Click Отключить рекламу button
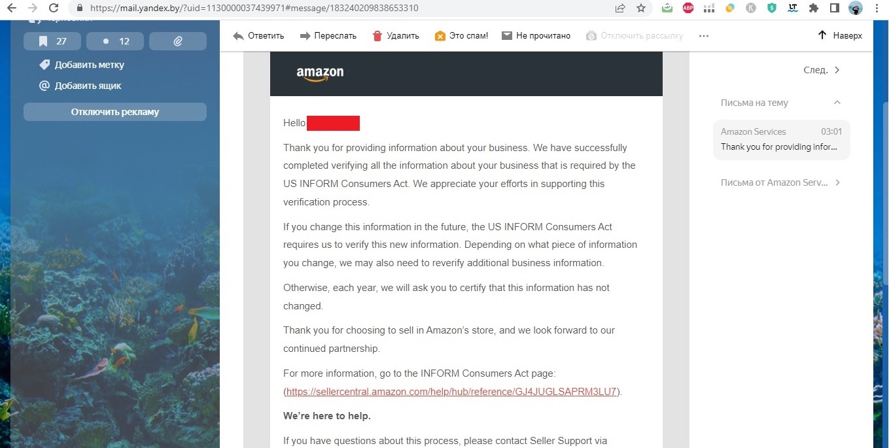This screenshot has width=889, height=448. (x=115, y=112)
